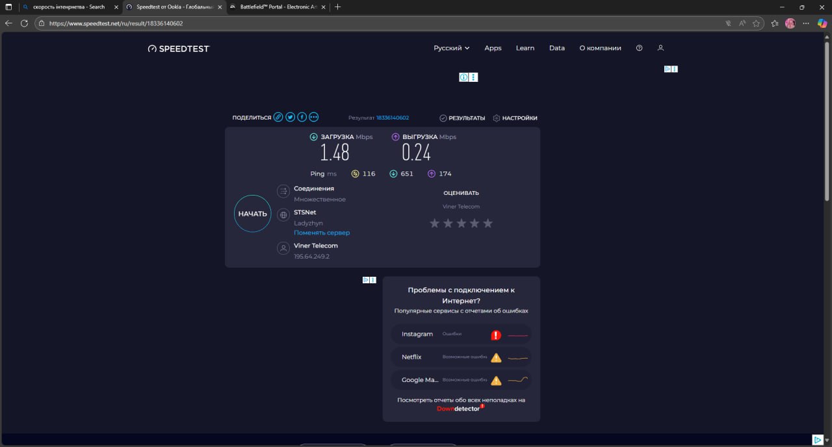
Task: Open result ID 18336140602 link
Action: 393,118
